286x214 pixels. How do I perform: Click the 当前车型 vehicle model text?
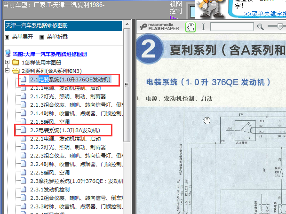[x=54, y=5]
